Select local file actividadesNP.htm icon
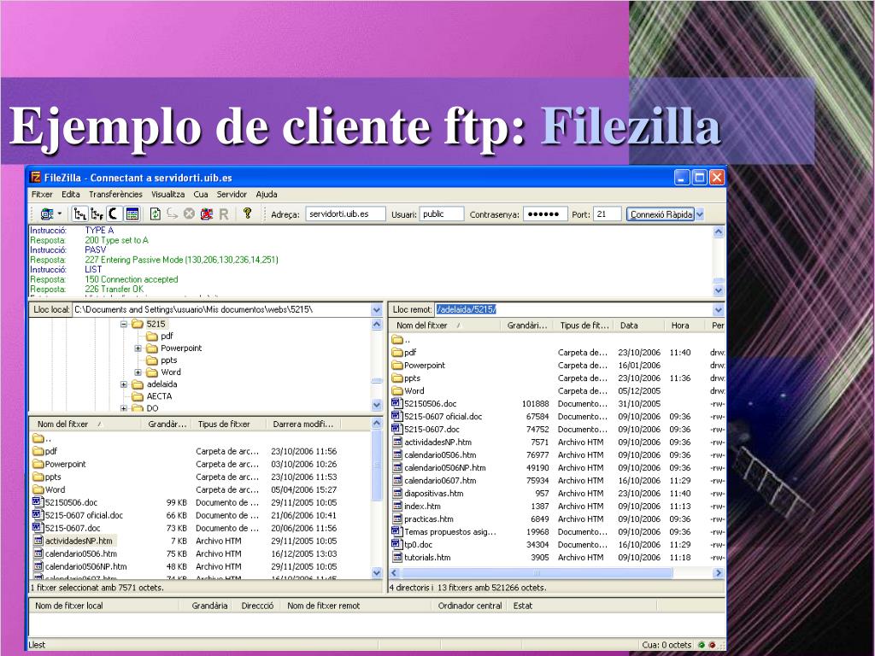Image resolution: width=875 pixels, height=656 pixels. pos(38,541)
